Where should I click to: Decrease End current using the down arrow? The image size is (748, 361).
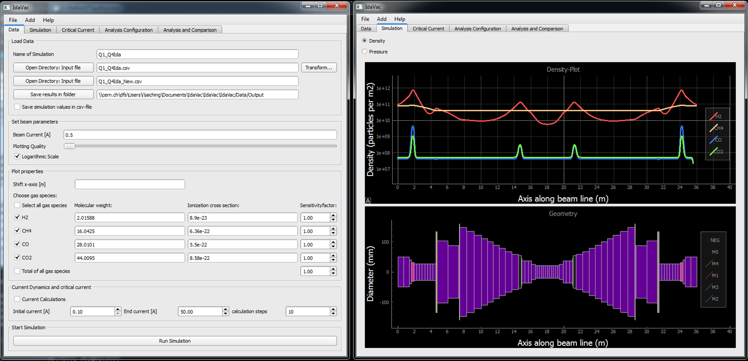226,314
